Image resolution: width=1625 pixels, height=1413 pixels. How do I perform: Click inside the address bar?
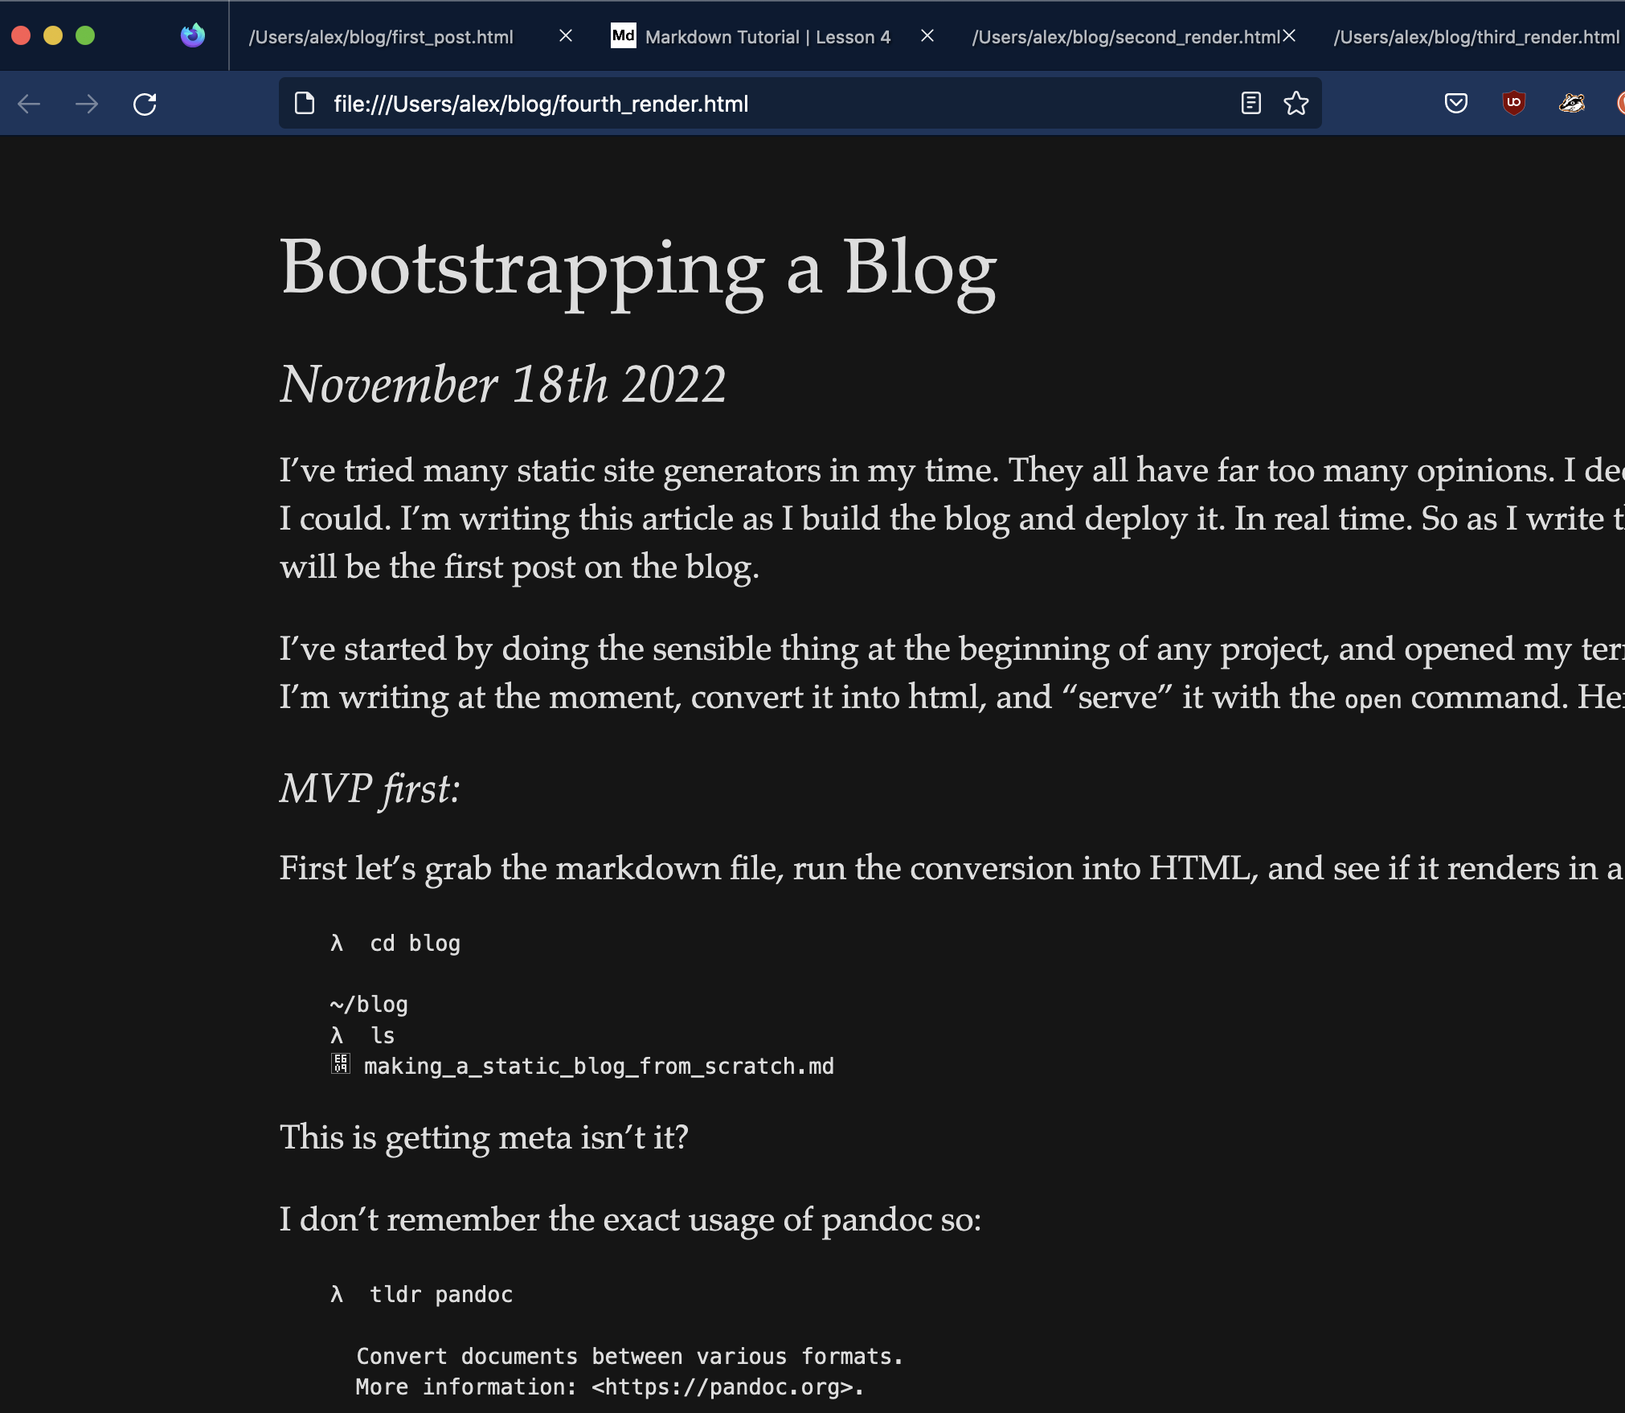pyautogui.click(x=723, y=103)
